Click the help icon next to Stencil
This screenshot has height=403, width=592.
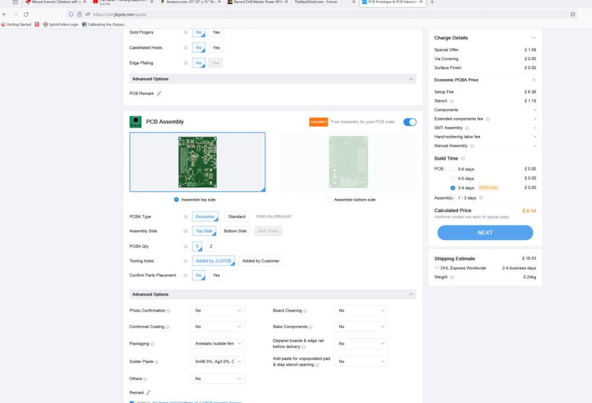(x=452, y=101)
